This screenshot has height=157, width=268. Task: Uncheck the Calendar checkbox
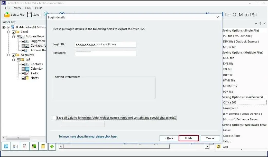click(23, 69)
